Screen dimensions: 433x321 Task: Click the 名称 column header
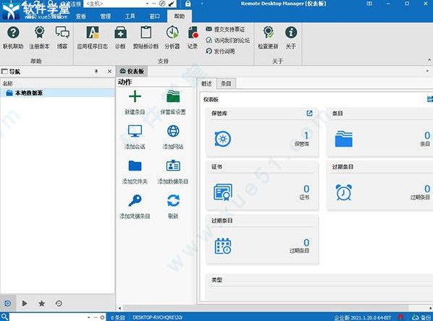pos(57,83)
